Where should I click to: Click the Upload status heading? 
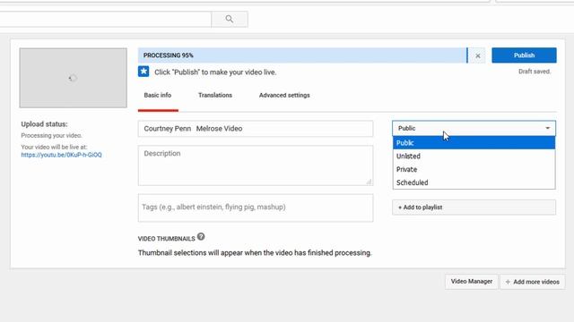coord(44,124)
